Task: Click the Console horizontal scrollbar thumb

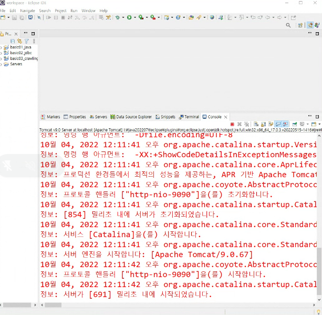Action: 53,305
